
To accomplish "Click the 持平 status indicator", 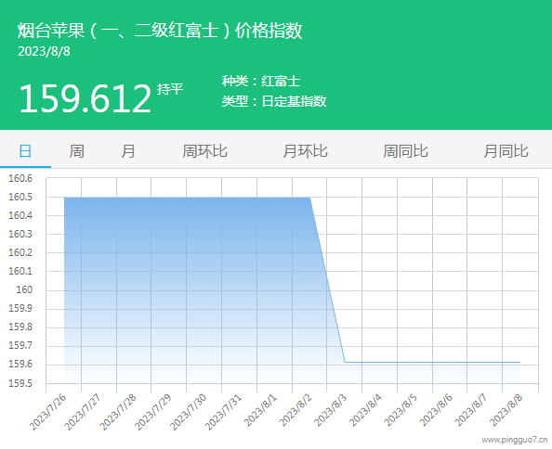I will coord(170,89).
